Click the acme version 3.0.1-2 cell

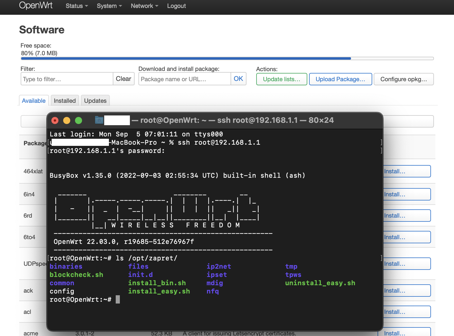pyautogui.click(x=85, y=333)
